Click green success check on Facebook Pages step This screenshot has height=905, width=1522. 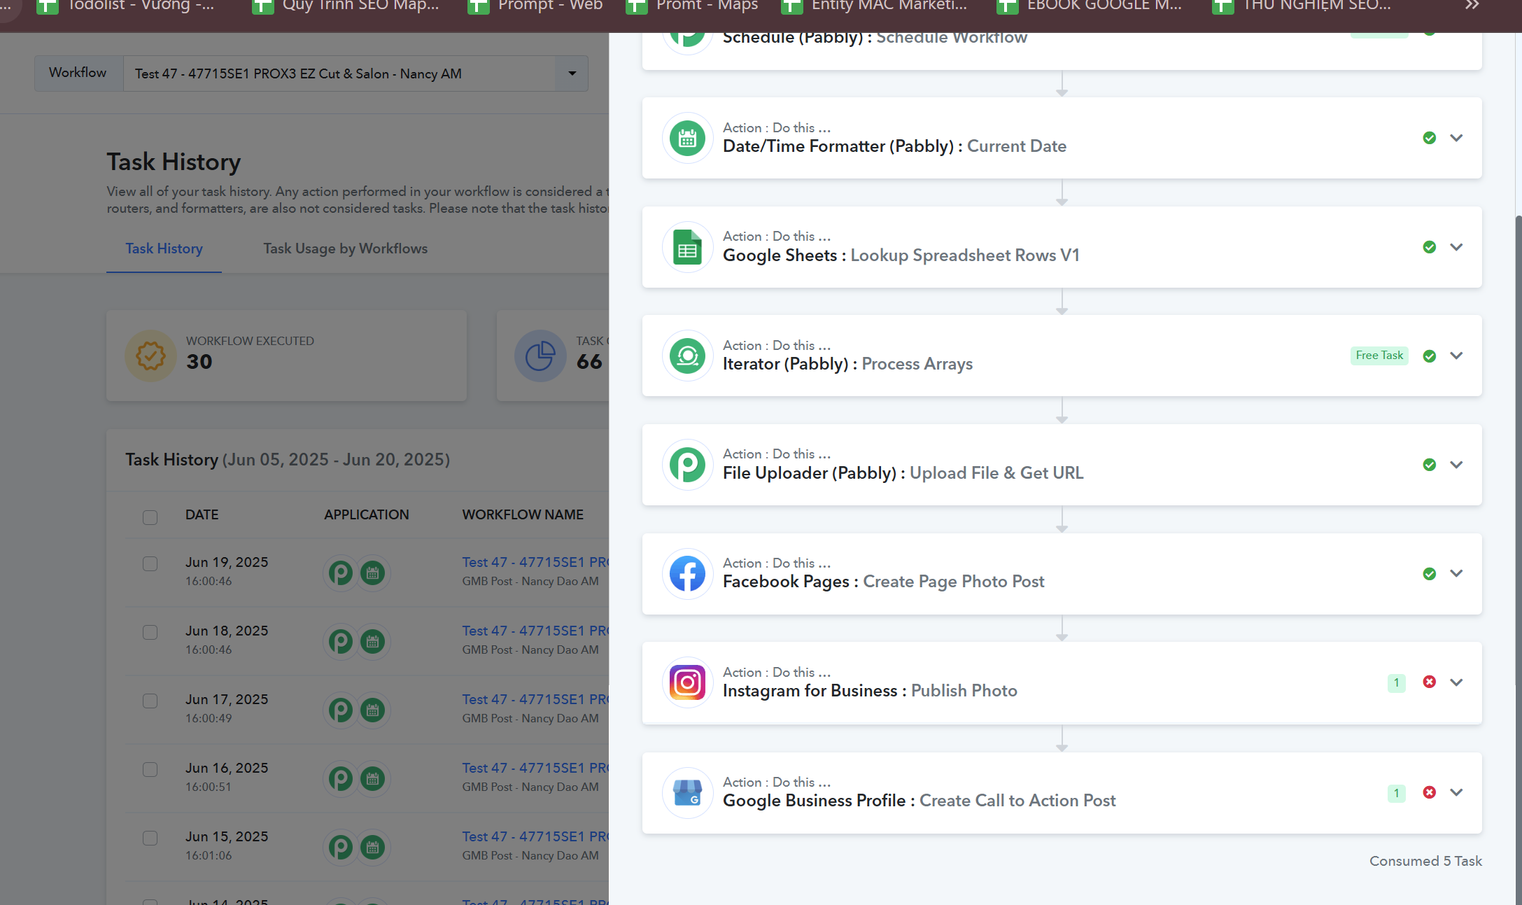(1430, 574)
